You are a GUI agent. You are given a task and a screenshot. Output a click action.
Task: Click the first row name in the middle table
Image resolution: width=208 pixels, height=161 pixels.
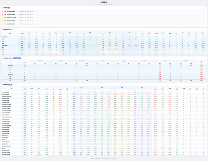click(x=10, y=66)
